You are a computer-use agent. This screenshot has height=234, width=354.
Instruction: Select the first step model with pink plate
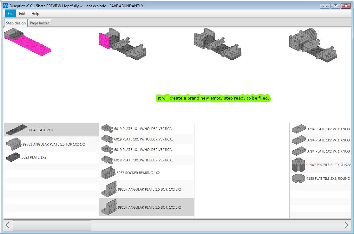pos(27,42)
